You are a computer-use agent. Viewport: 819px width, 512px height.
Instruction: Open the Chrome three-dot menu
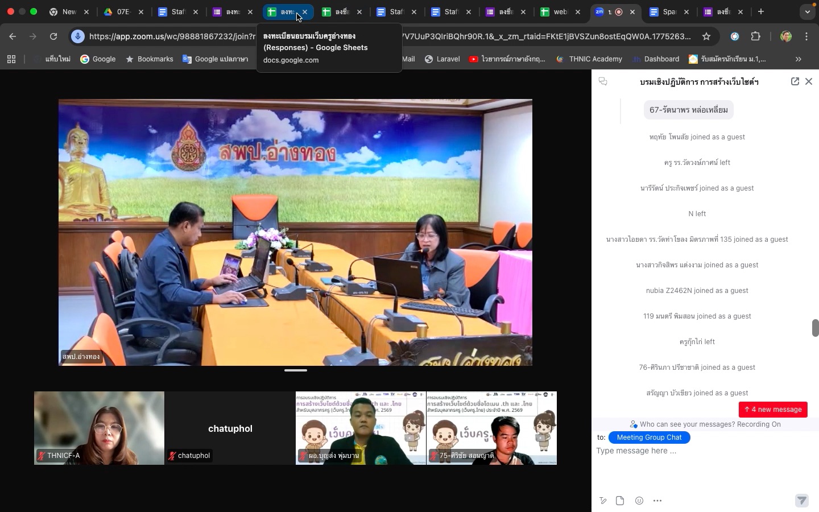pyautogui.click(x=808, y=36)
